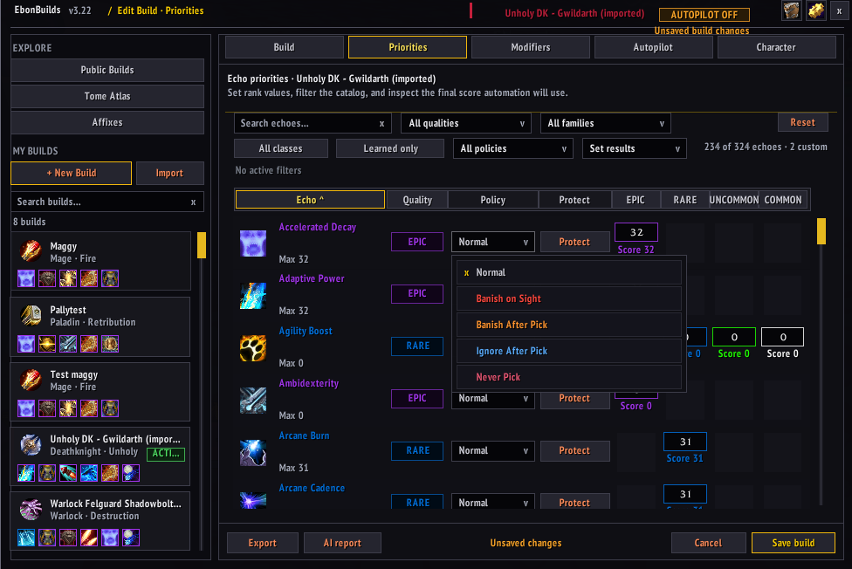
Task: Open the Arcane Cadence policy dropdown
Action: (x=493, y=502)
